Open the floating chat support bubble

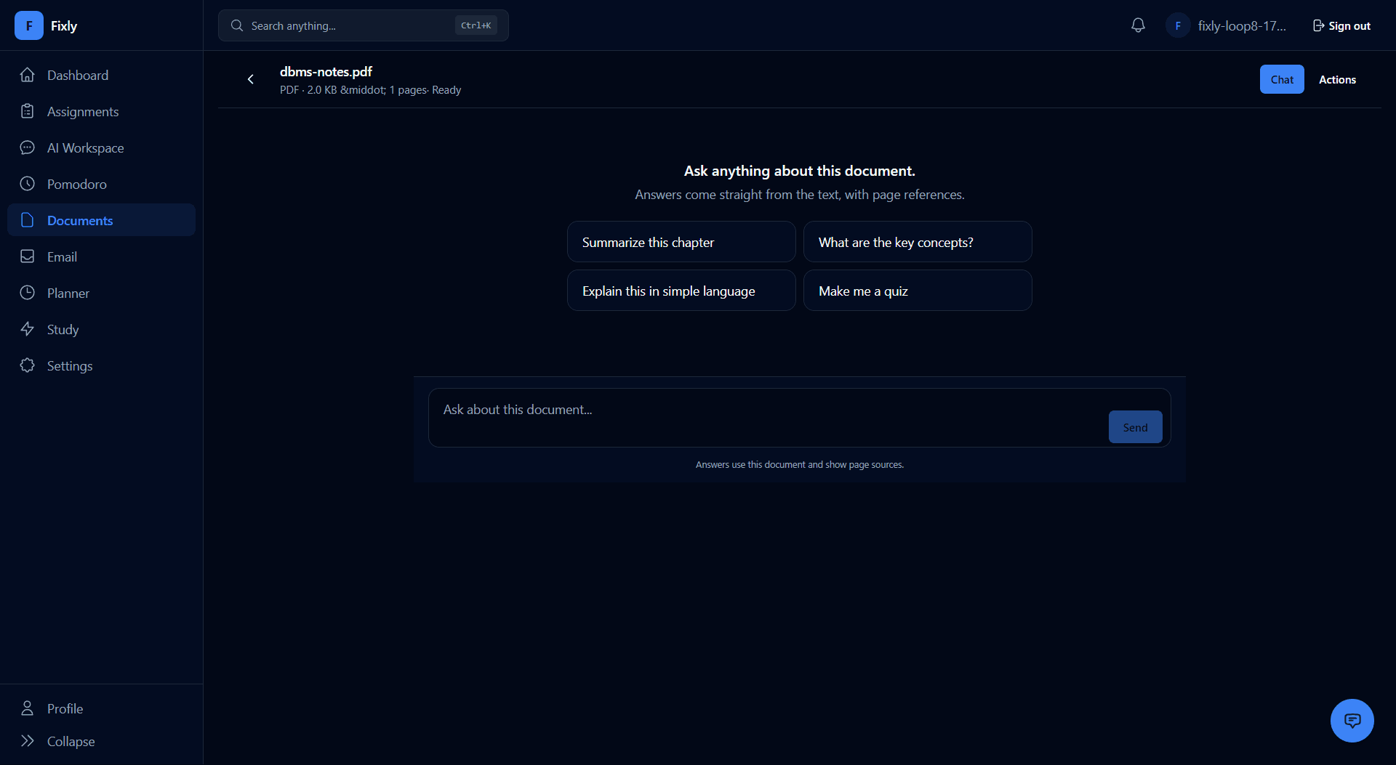[x=1352, y=720]
